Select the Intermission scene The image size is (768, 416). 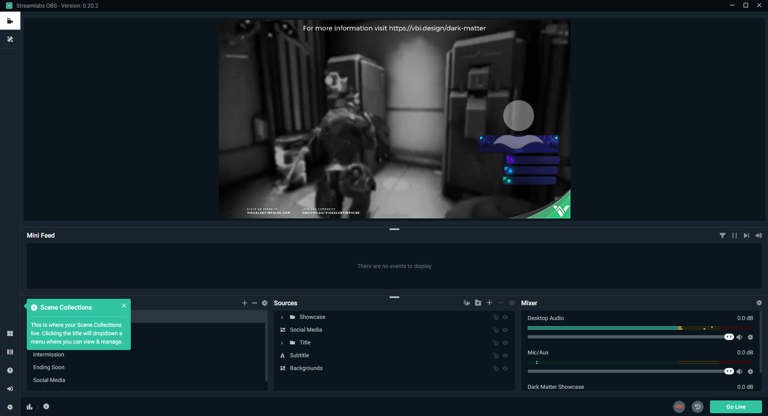click(48, 354)
